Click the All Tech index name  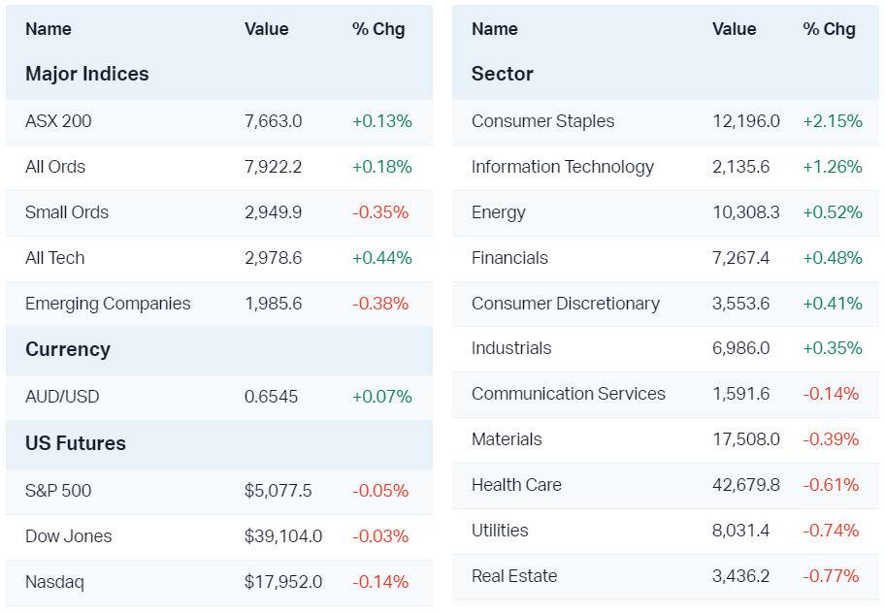coord(55,258)
